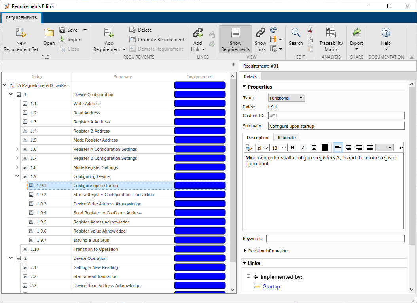Click the Import button
Image resolution: width=417 pixels, height=303 pixels.
click(x=70, y=40)
